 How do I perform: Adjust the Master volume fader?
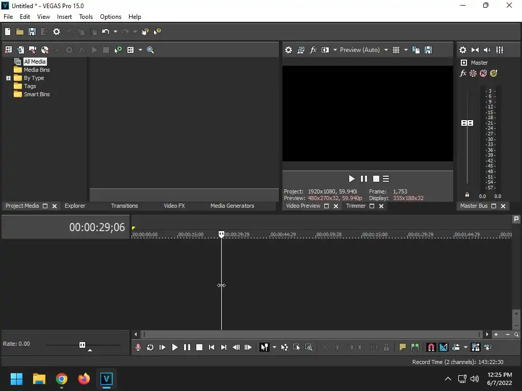coord(467,123)
